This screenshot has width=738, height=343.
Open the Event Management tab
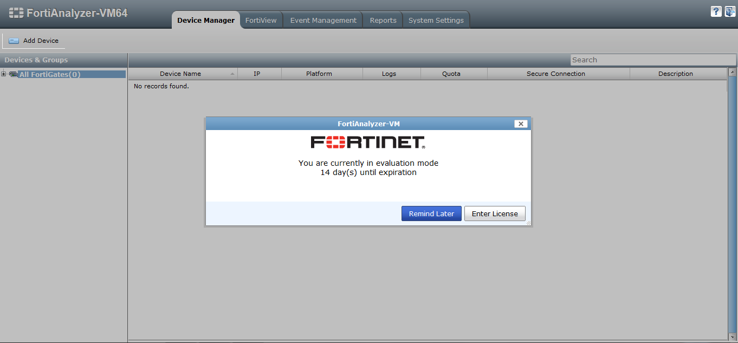tap(323, 20)
